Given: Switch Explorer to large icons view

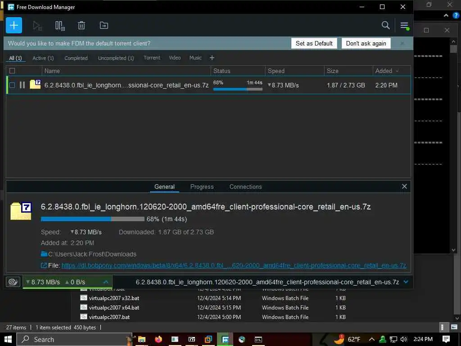Looking at the screenshot, I should pos(454,327).
